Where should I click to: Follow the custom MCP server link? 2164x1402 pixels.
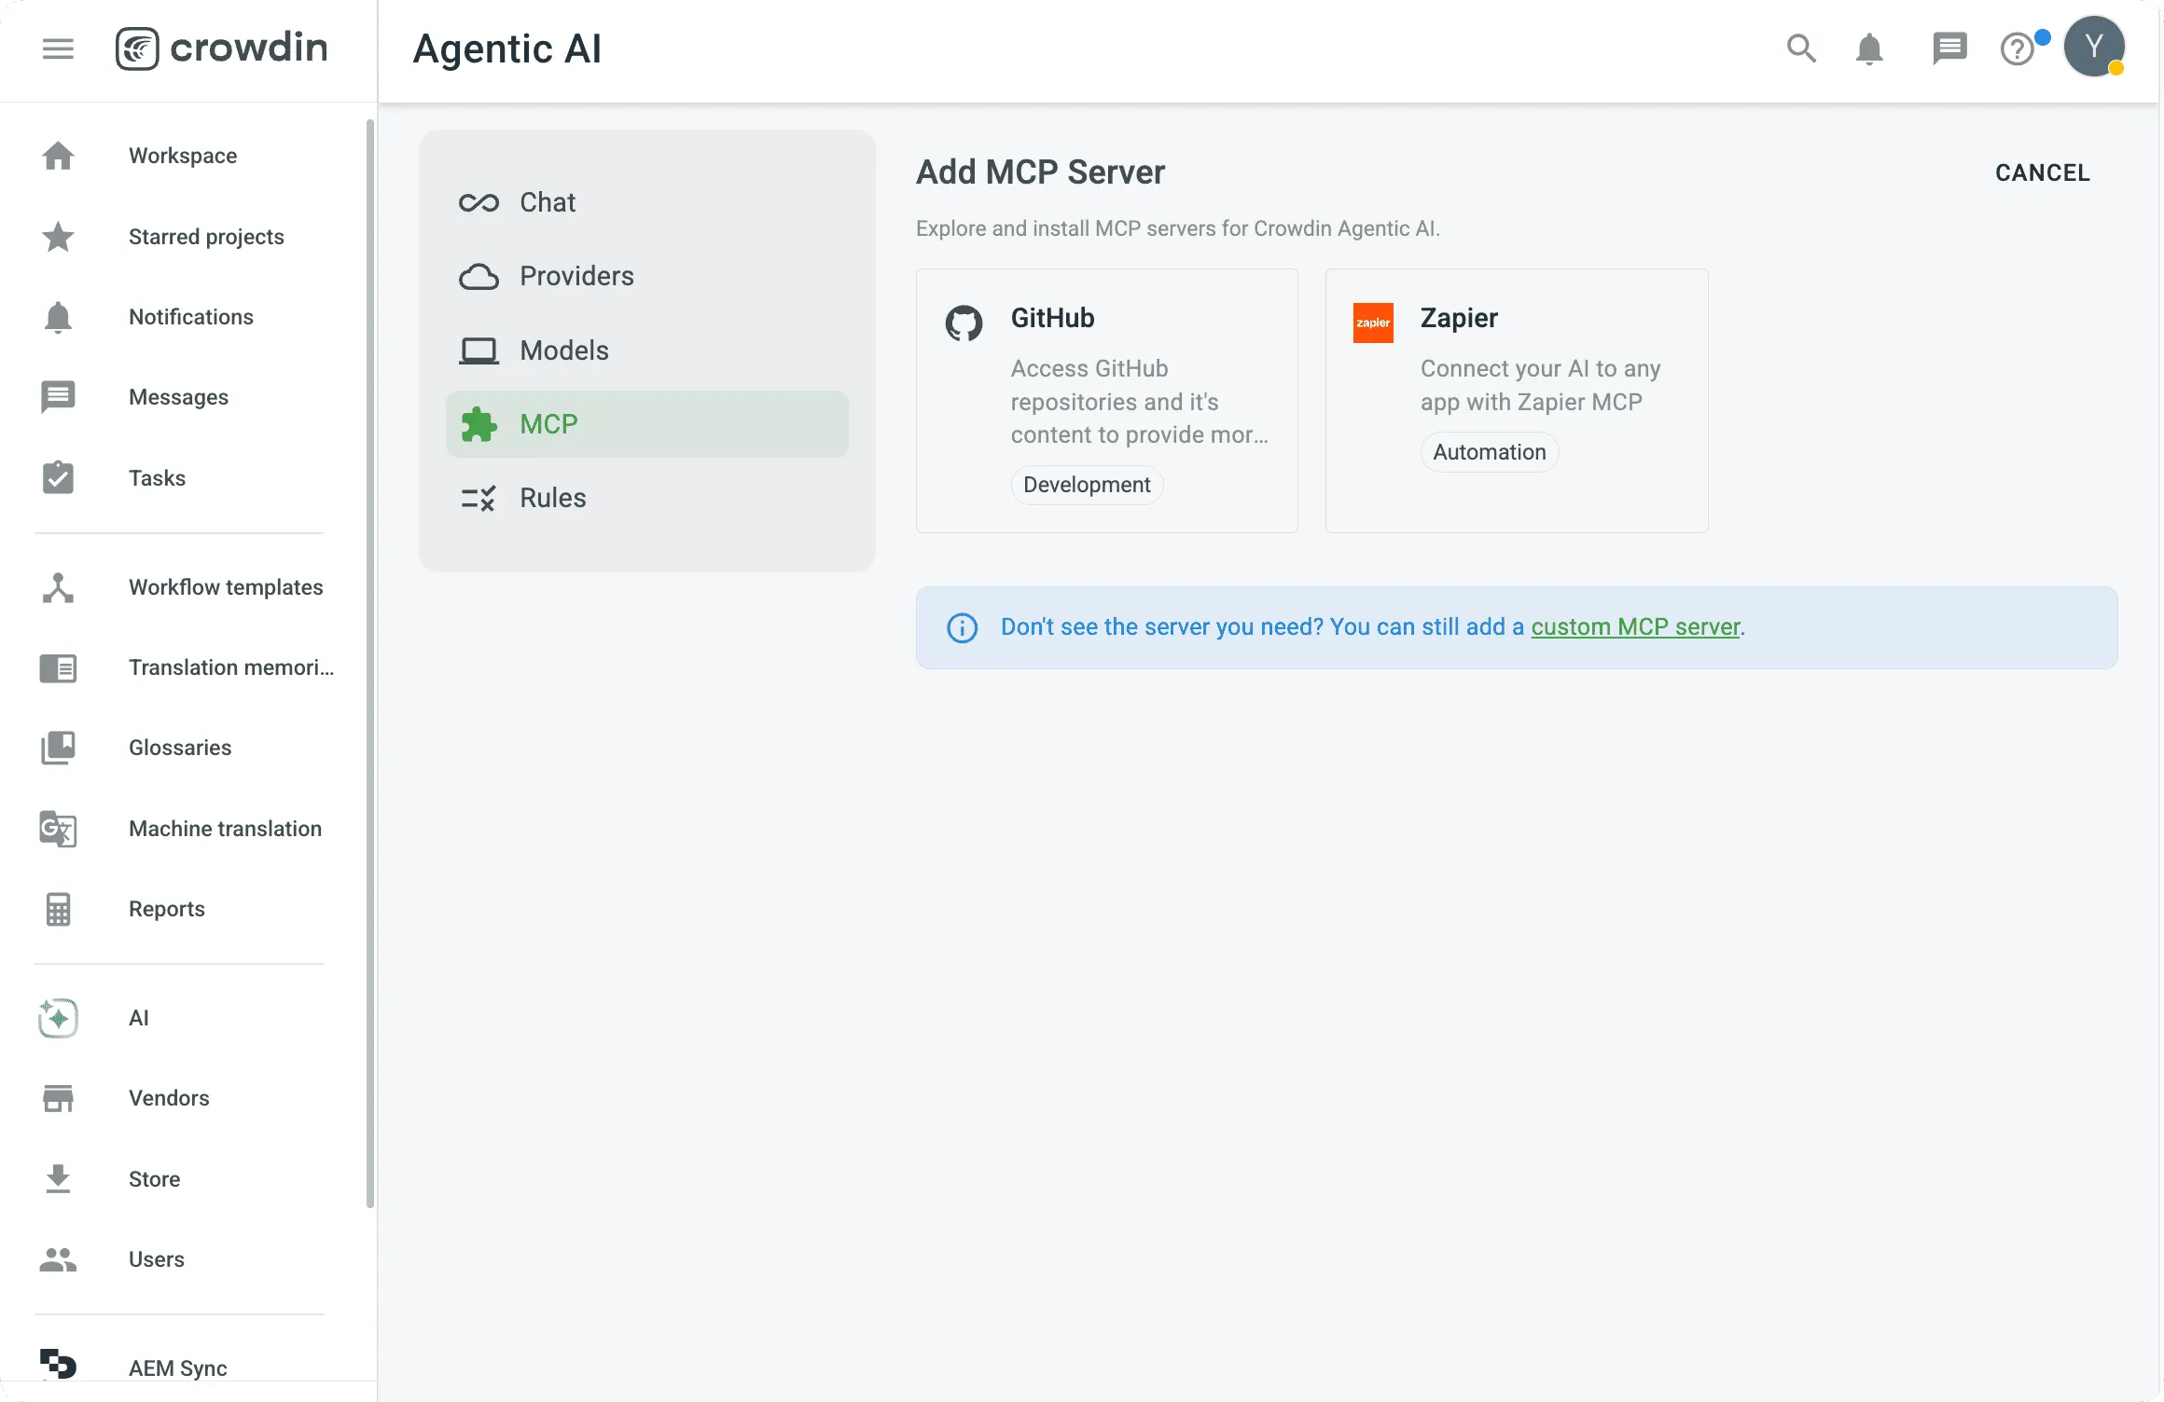(1635, 627)
